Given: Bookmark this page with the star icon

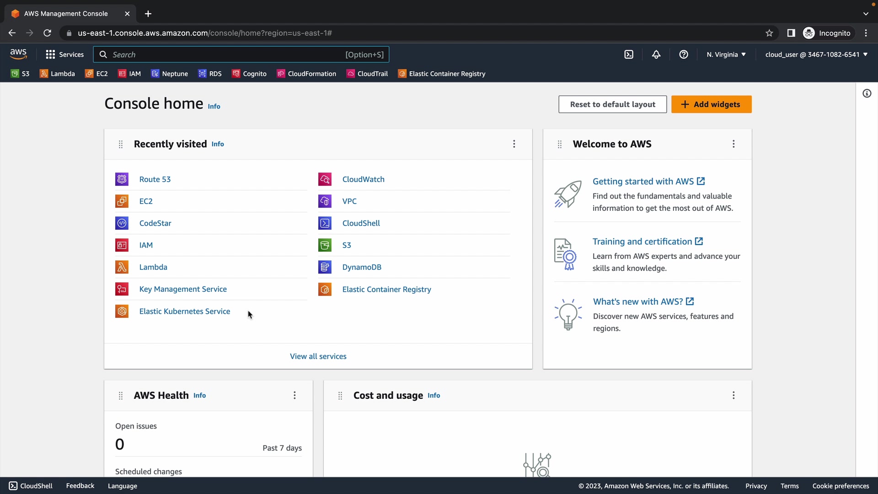Looking at the screenshot, I should pyautogui.click(x=769, y=33).
